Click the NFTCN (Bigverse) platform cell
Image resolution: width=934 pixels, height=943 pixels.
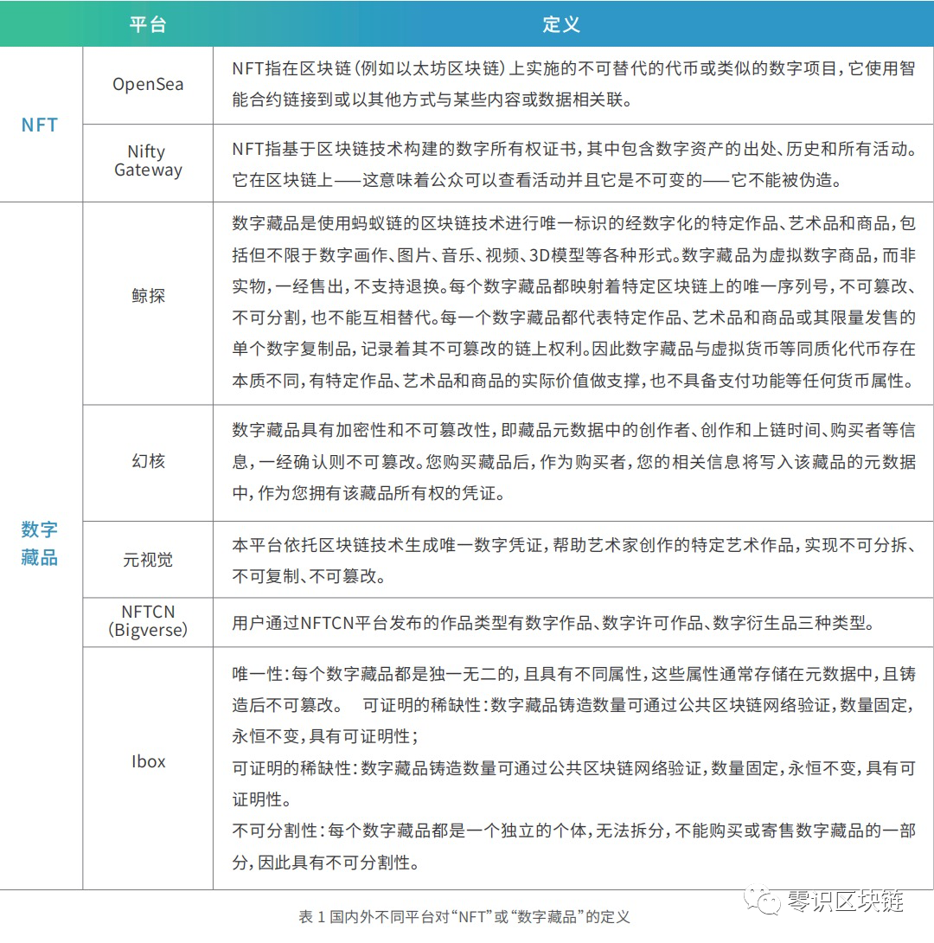tap(148, 620)
